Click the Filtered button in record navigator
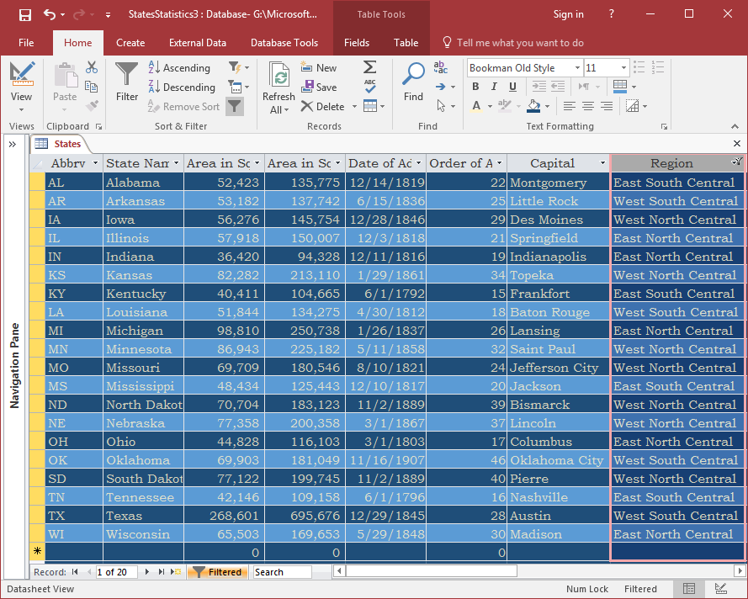The width and height of the screenshot is (748, 599). pos(218,572)
